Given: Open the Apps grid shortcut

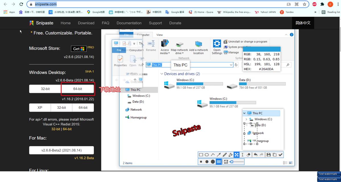Looking at the screenshot, I should point(9,12).
